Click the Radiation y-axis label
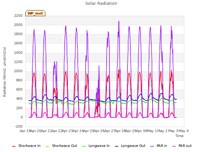 pyautogui.click(x=4, y=72)
